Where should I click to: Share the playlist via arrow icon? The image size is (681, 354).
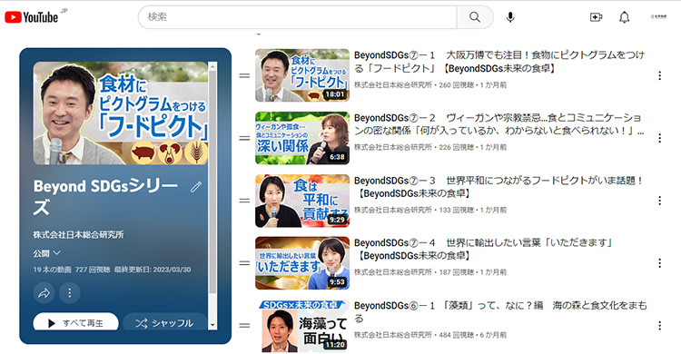[44, 293]
